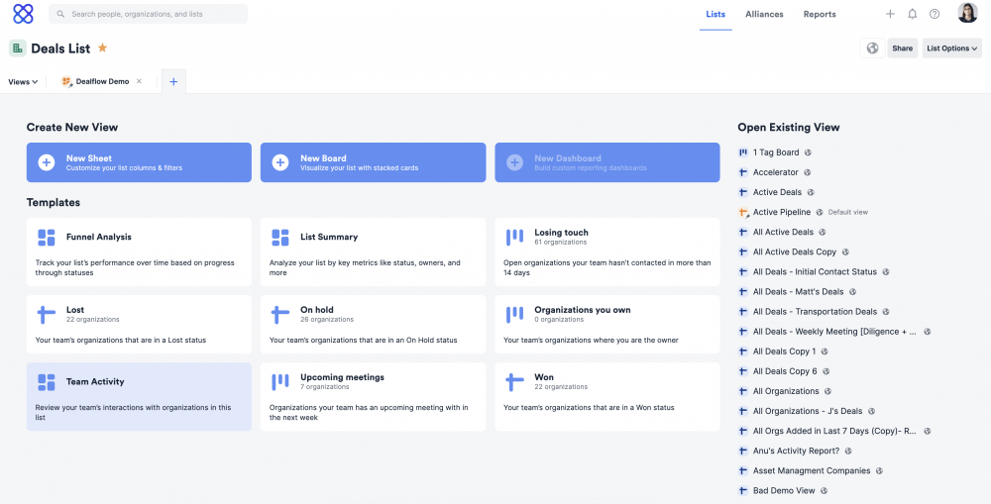Select the Funnel Analysis template
Viewport: 991px width, 504px height.
click(x=139, y=252)
